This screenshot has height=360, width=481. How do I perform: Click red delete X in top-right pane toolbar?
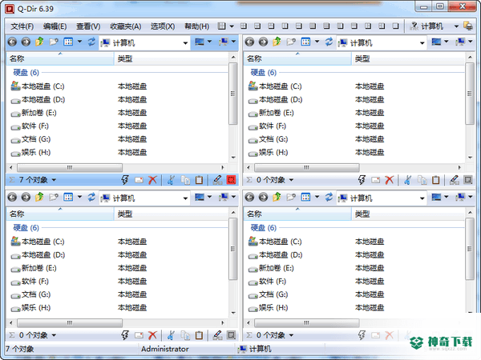390,180
